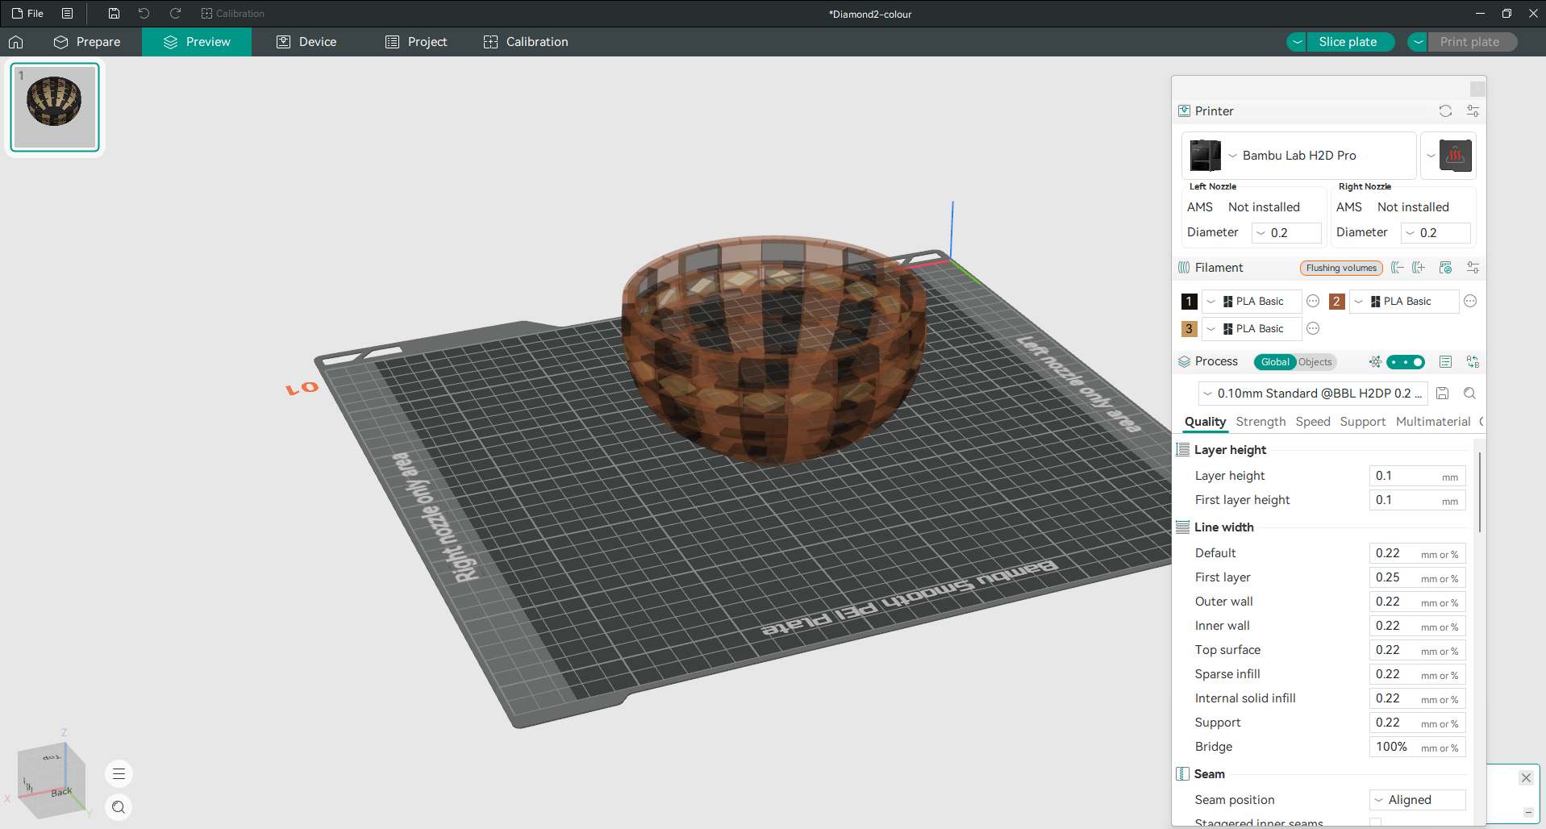
Task: Compare presets with the A/B icon
Action: [x=1473, y=362]
